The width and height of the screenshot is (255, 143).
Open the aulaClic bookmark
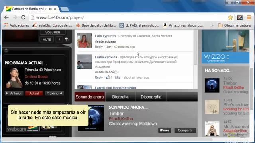(x=52, y=25)
